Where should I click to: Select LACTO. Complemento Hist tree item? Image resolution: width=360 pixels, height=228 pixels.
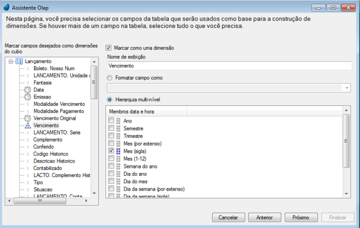[x=62, y=175]
